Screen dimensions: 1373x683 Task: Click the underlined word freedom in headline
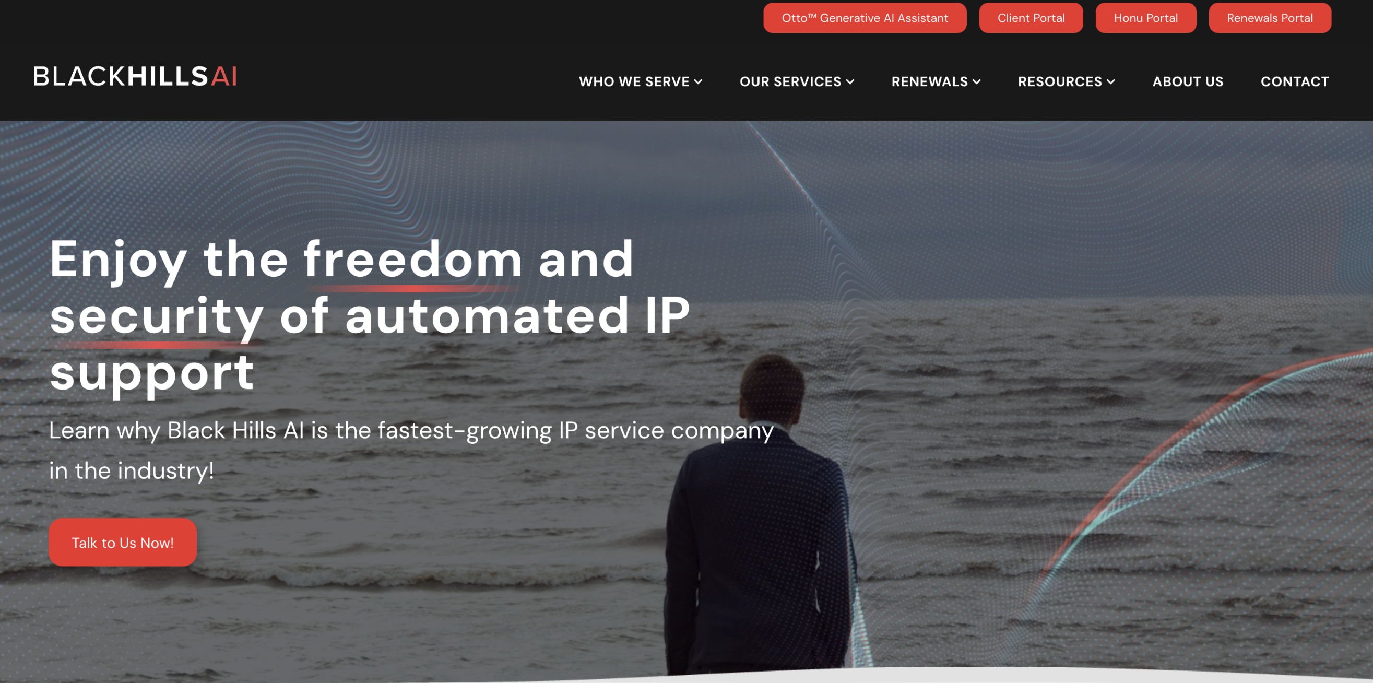[413, 260]
